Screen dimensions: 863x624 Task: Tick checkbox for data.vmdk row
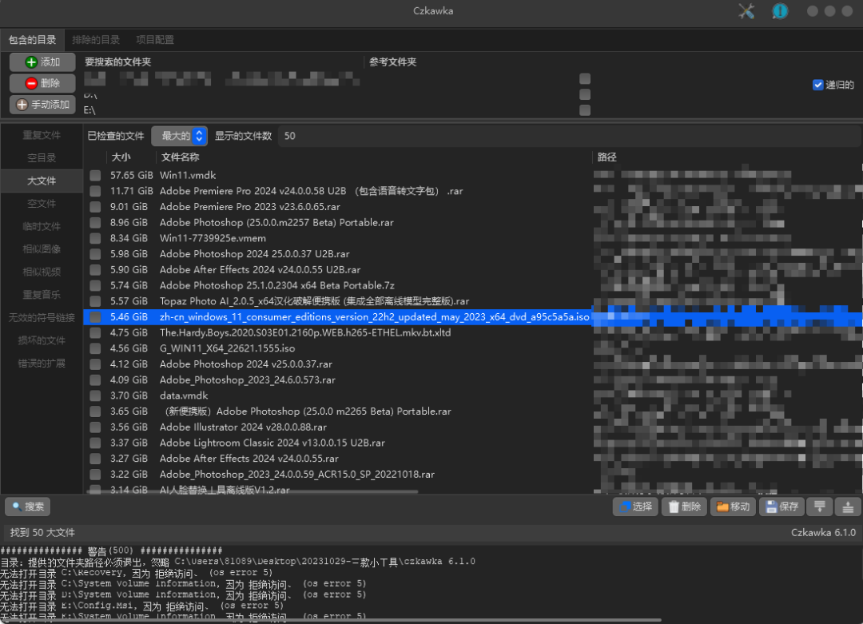point(95,395)
